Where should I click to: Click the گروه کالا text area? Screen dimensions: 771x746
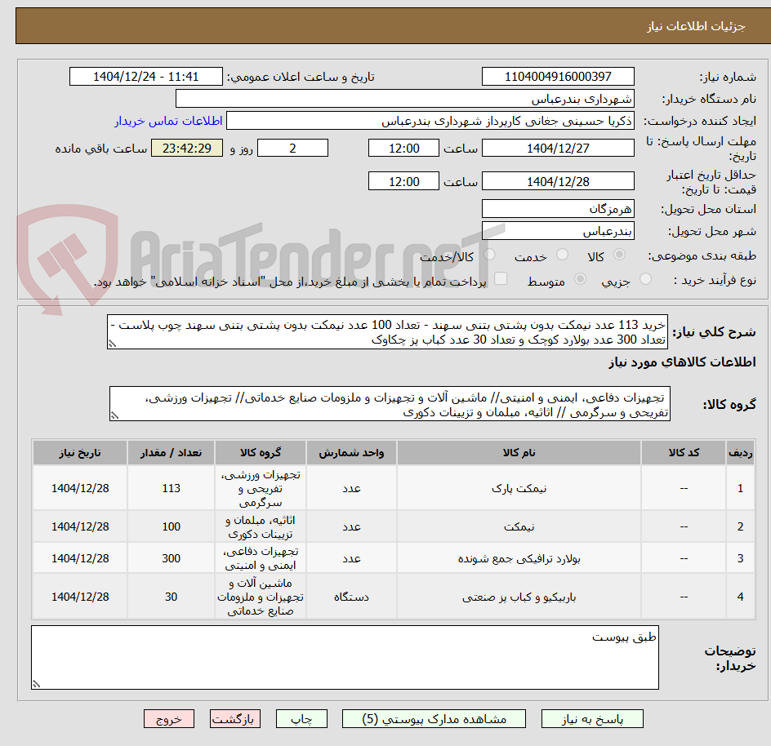click(x=390, y=404)
